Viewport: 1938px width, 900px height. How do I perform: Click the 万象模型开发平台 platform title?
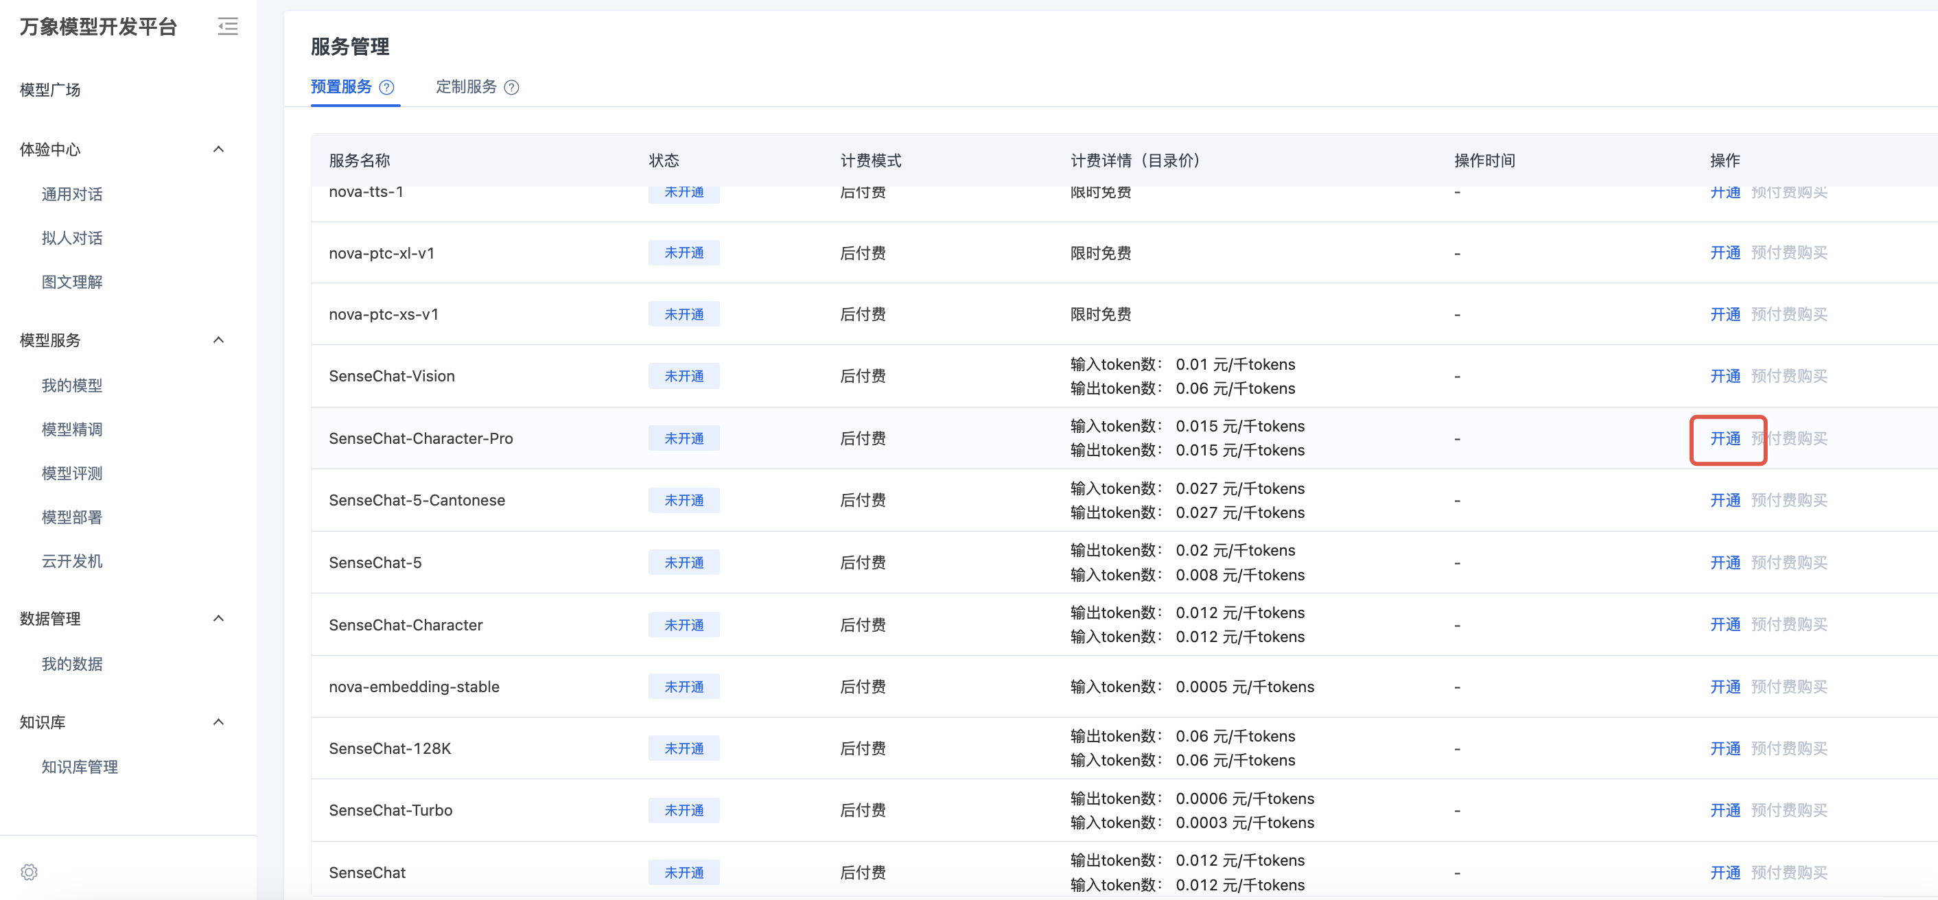tap(99, 27)
